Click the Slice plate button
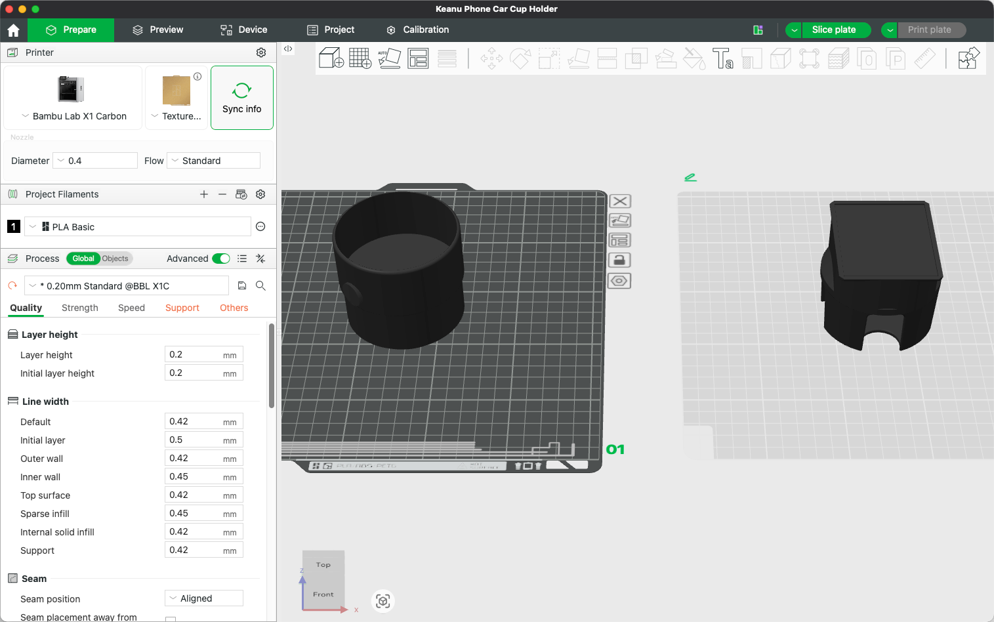The height and width of the screenshot is (622, 994). (833, 30)
